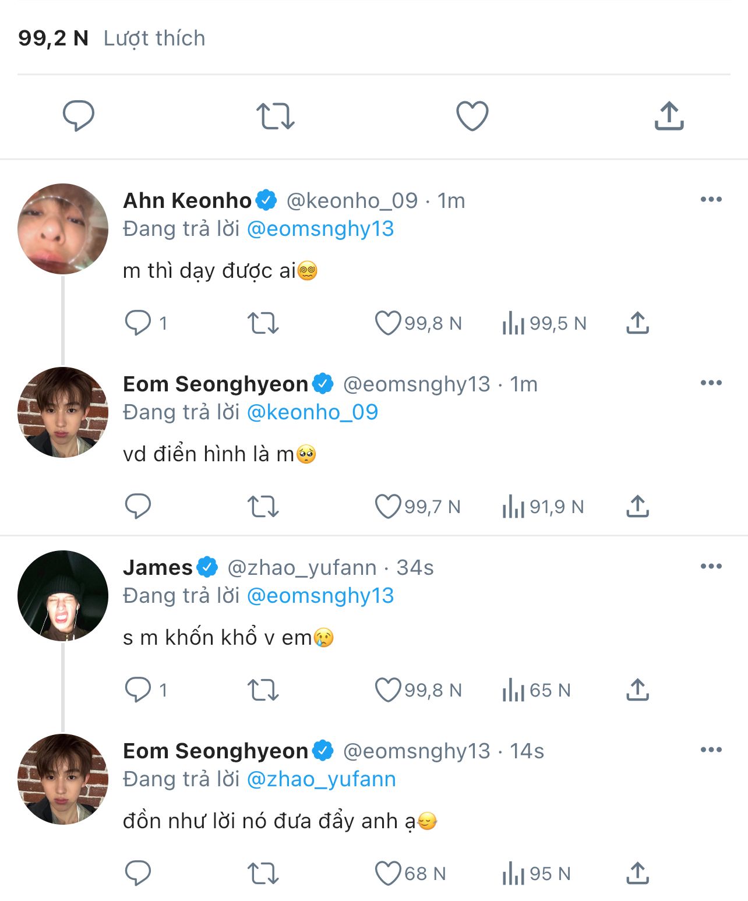Reply to the main tweet via comment icon

(78, 115)
